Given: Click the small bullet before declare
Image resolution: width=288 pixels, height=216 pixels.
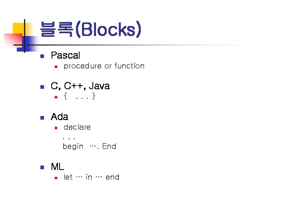Looking at the screenshot, I should (x=56, y=128).
